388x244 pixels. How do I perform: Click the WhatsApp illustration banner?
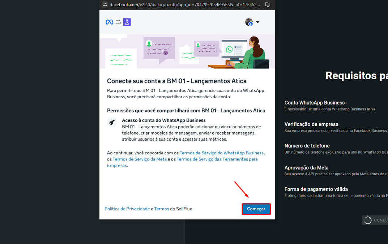click(187, 51)
